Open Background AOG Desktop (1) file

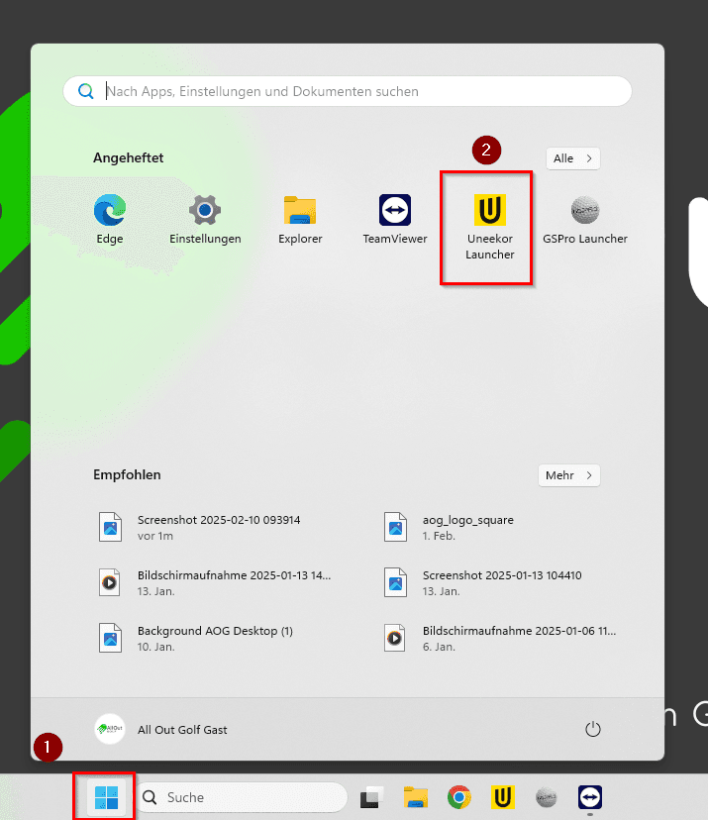pyautogui.click(x=197, y=638)
